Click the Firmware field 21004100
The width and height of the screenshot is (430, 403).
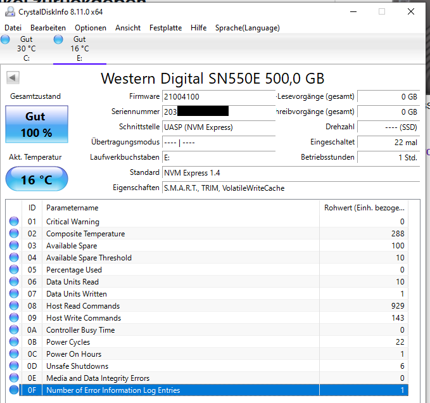point(218,96)
